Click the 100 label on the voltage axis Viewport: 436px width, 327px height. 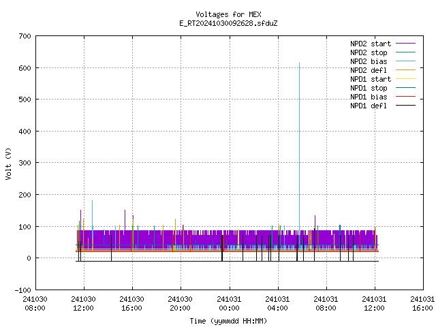point(25,227)
